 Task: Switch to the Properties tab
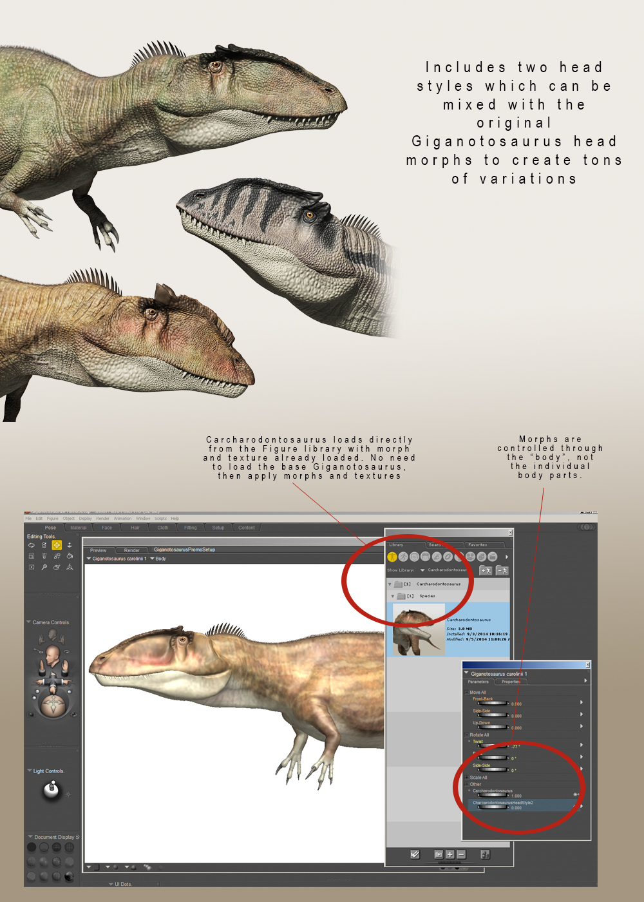(x=511, y=682)
